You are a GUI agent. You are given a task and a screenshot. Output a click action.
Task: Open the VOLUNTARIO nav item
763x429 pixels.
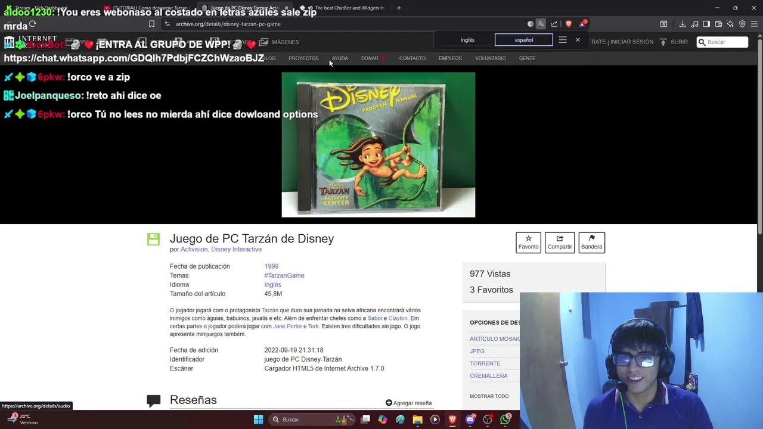point(491,58)
